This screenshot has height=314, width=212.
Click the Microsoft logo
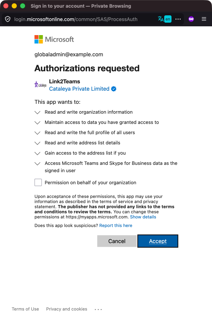[54, 39]
